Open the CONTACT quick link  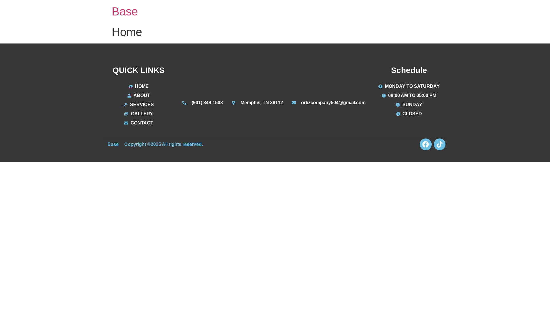142,123
